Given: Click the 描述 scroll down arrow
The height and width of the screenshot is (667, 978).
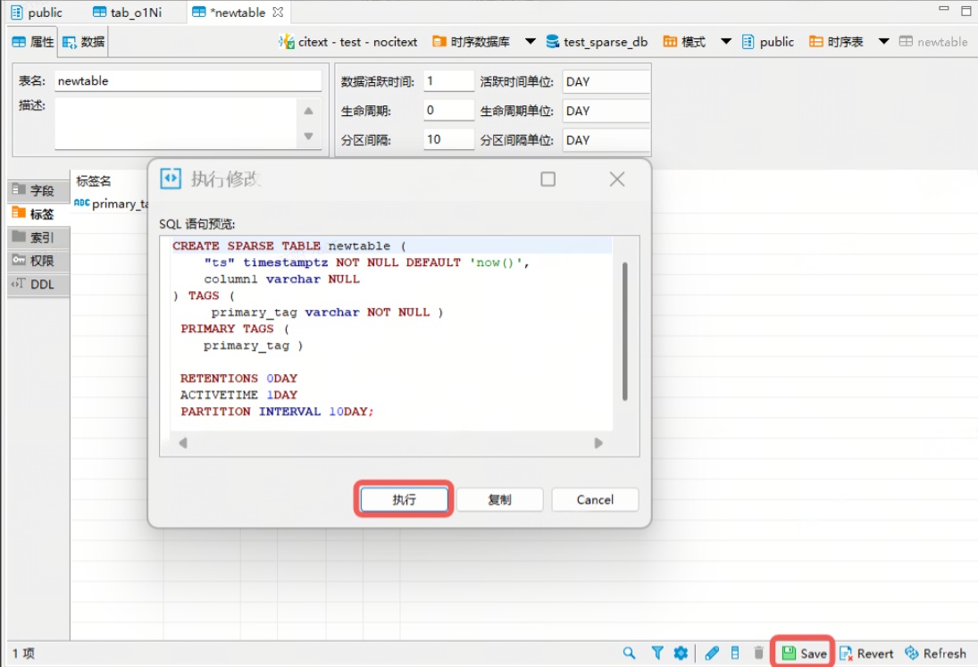Looking at the screenshot, I should click(x=308, y=136).
